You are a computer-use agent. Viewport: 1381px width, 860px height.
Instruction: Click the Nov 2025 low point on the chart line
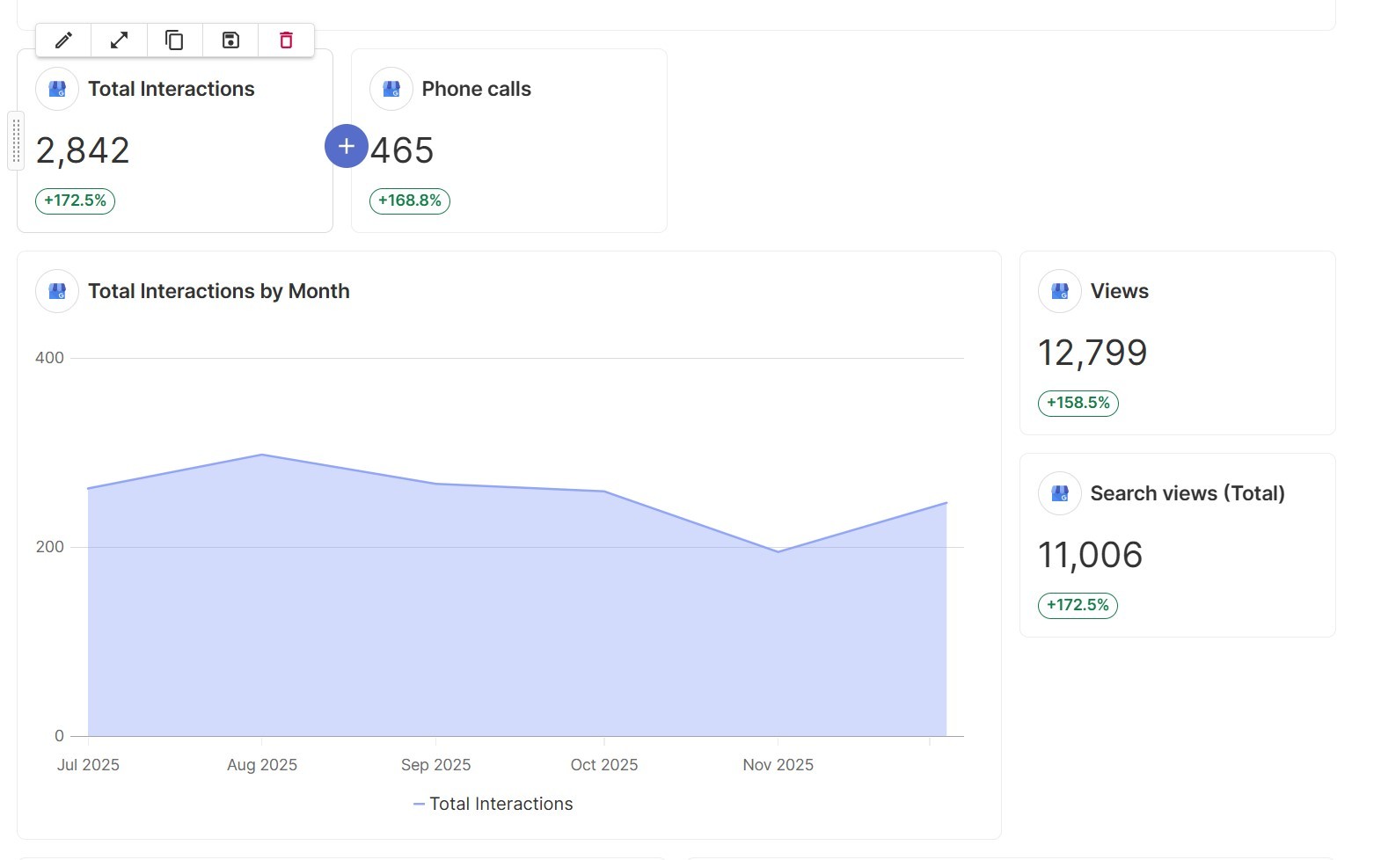pyautogui.click(x=778, y=551)
